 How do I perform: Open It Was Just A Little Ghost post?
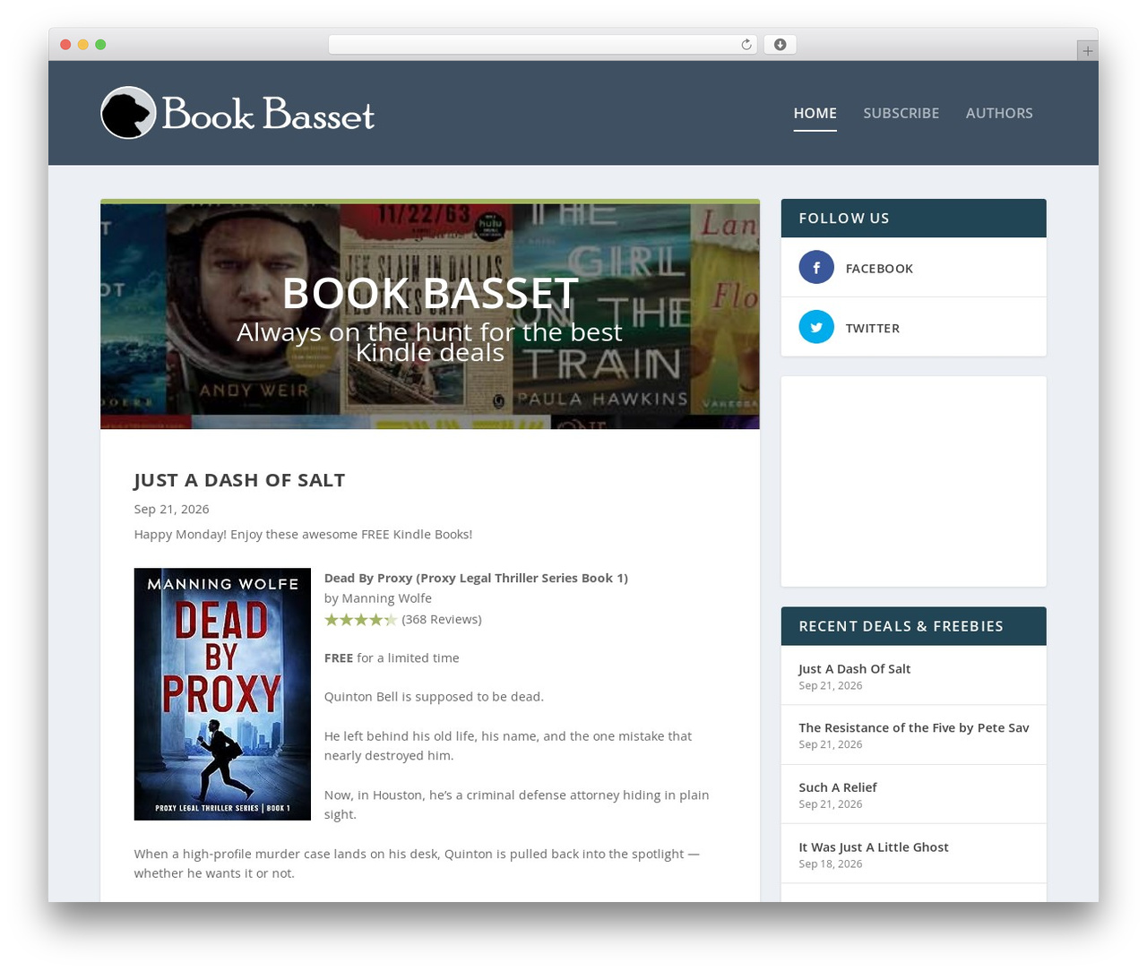(874, 846)
